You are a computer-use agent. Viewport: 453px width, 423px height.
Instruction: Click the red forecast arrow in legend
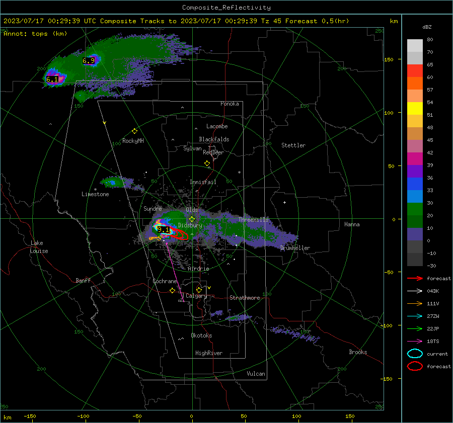(415, 278)
